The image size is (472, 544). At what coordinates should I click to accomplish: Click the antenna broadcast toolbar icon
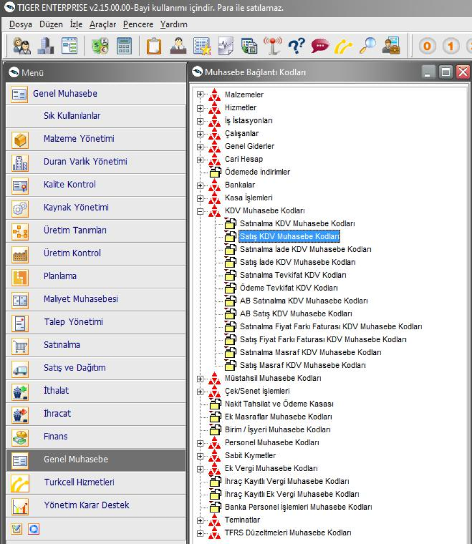pos(273,46)
